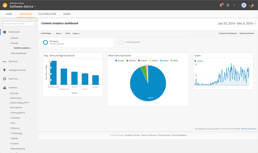This screenshot has width=258, height=153.
Task: Go to the Admin tab
Action: (67, 14)
